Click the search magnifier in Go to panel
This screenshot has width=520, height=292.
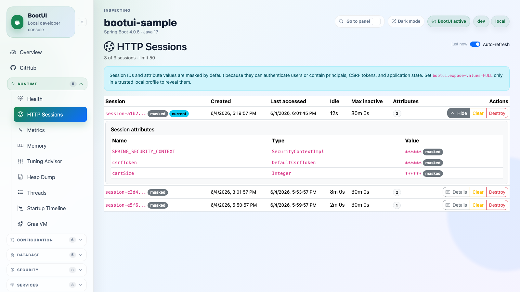341,21
